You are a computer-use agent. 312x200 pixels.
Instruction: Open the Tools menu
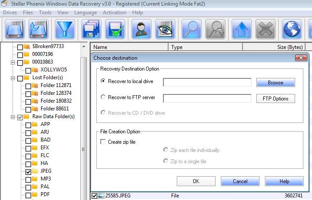pos(45,13)
